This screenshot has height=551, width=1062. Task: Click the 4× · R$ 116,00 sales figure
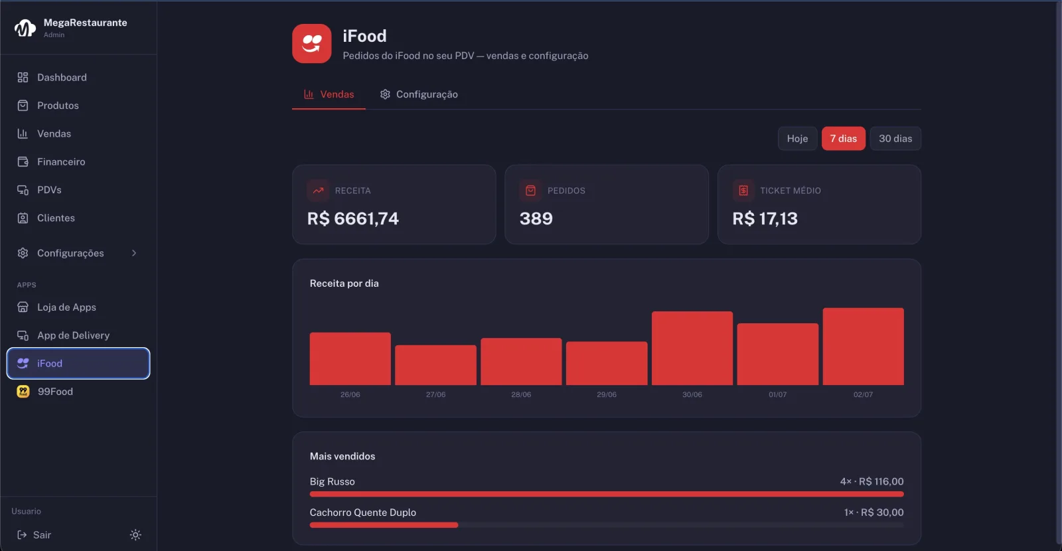click(872, 482)
